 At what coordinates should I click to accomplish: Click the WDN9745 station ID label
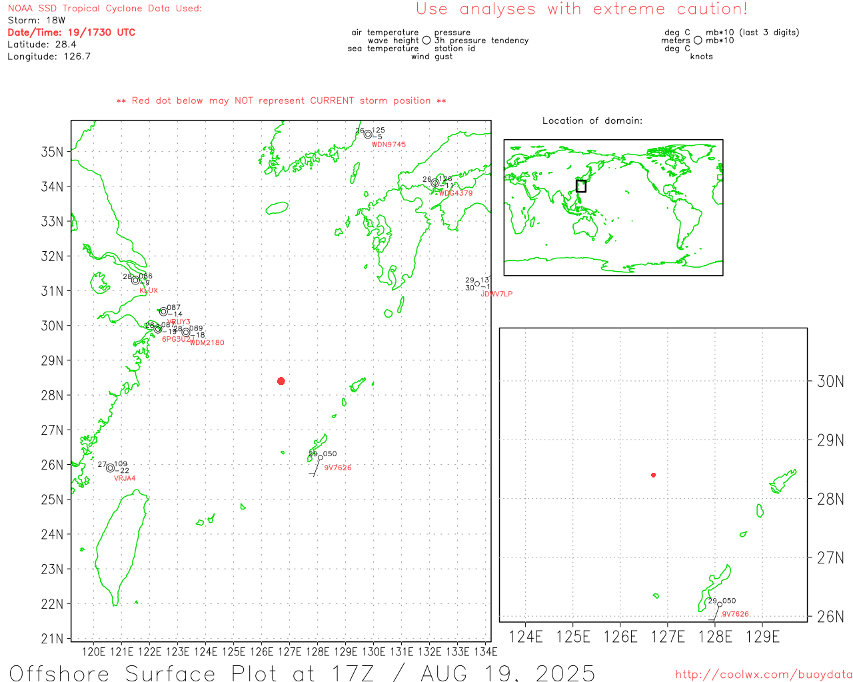[389, 145]
